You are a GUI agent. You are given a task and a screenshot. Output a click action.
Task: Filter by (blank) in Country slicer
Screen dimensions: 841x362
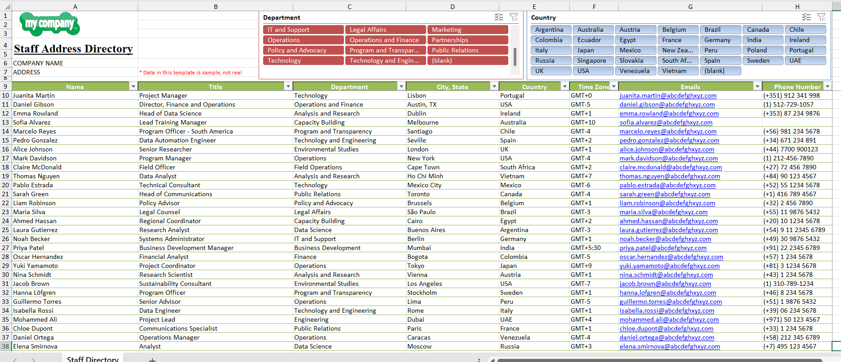coord(720,71)
